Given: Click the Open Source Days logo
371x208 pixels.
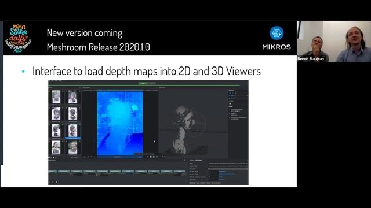Looking at the screenshot, I should point(18,38).
